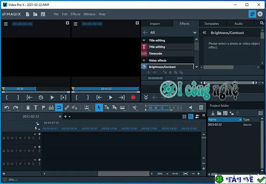Toggle the lock icon on track 1
This screenshot has width=266, height=184.
tap(4, 138)
